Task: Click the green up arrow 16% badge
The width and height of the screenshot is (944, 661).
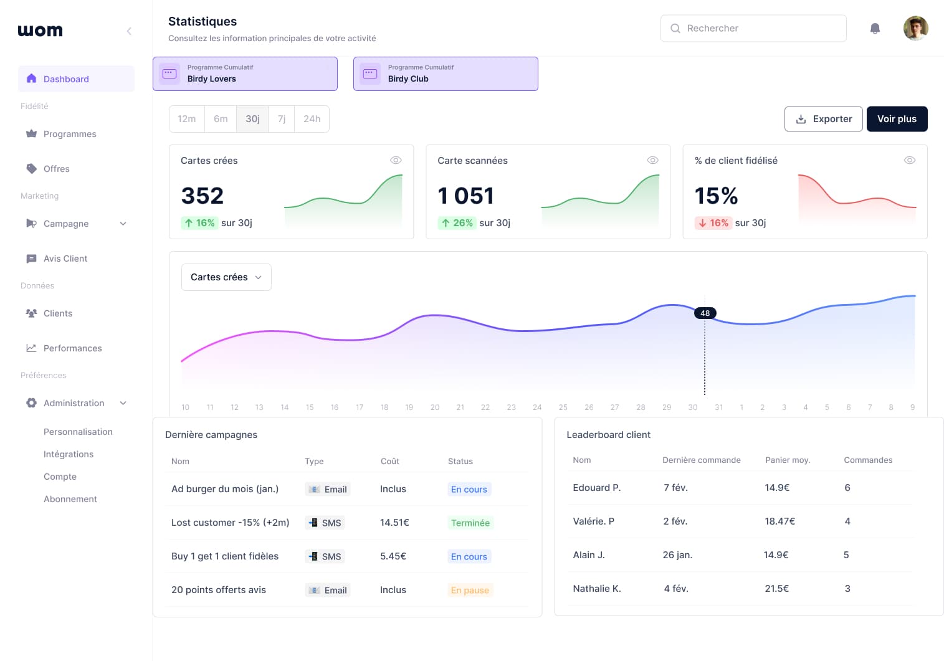Action: click(x=199, y=222)
